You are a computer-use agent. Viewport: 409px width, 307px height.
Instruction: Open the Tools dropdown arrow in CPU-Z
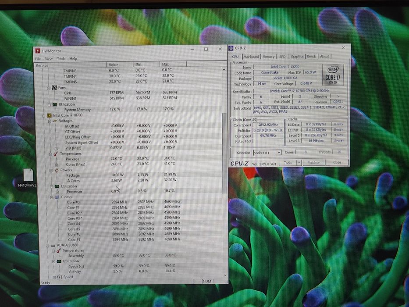tap(299, 163)
